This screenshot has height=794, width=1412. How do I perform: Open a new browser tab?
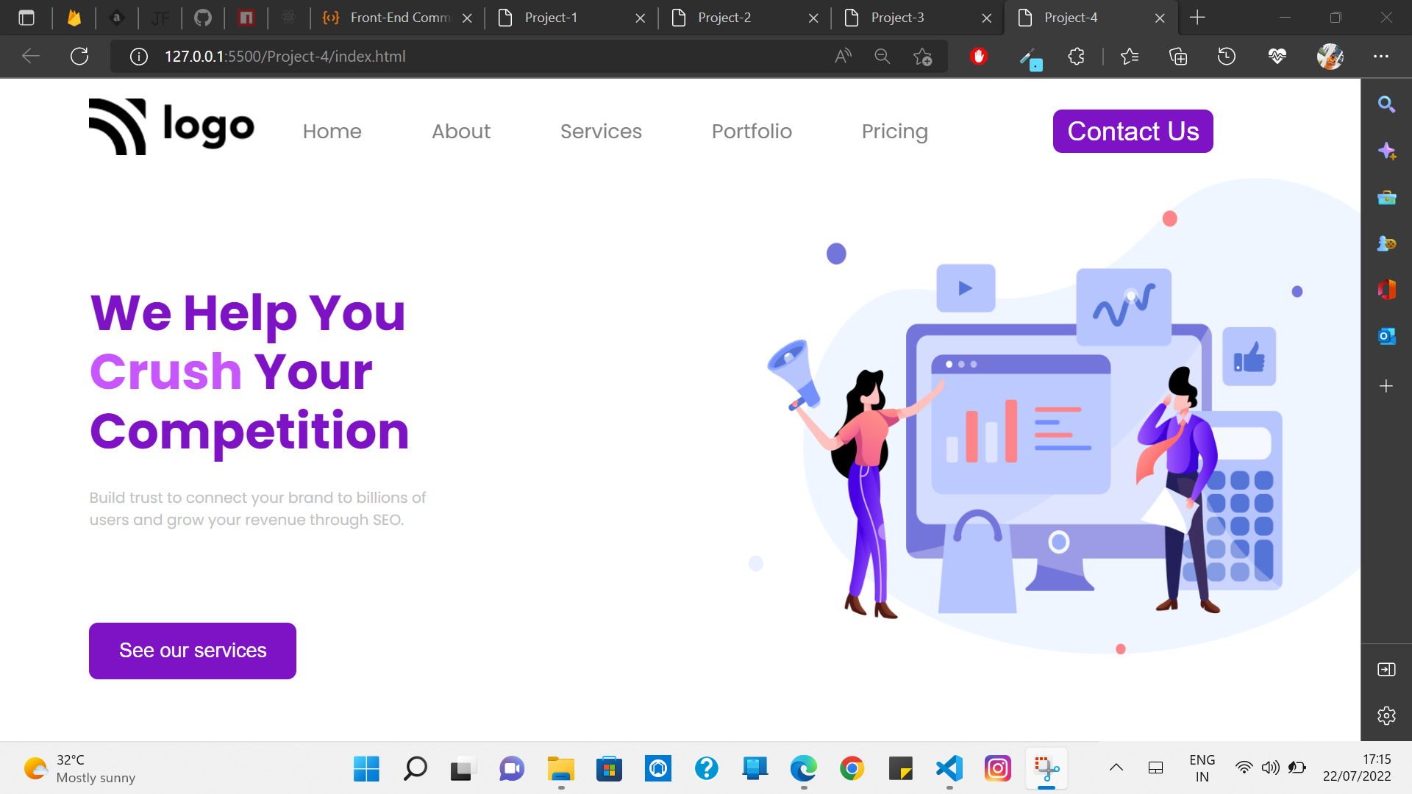point(1197,18)
